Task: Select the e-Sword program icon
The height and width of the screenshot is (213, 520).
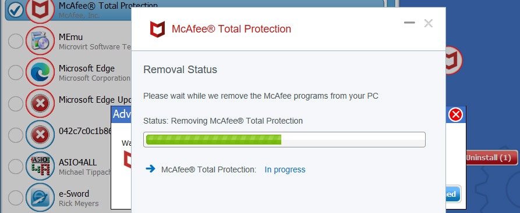Action: coord(40,197)
